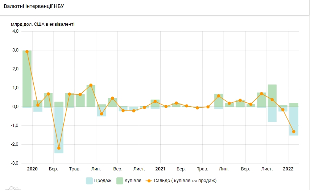Viewport: 310px width, 190px height.
Task: Click the 2021 x-axis label
Action: pos(160,169)
